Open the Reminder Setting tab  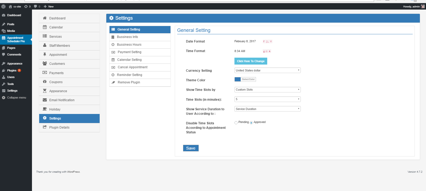coord(129,75)
